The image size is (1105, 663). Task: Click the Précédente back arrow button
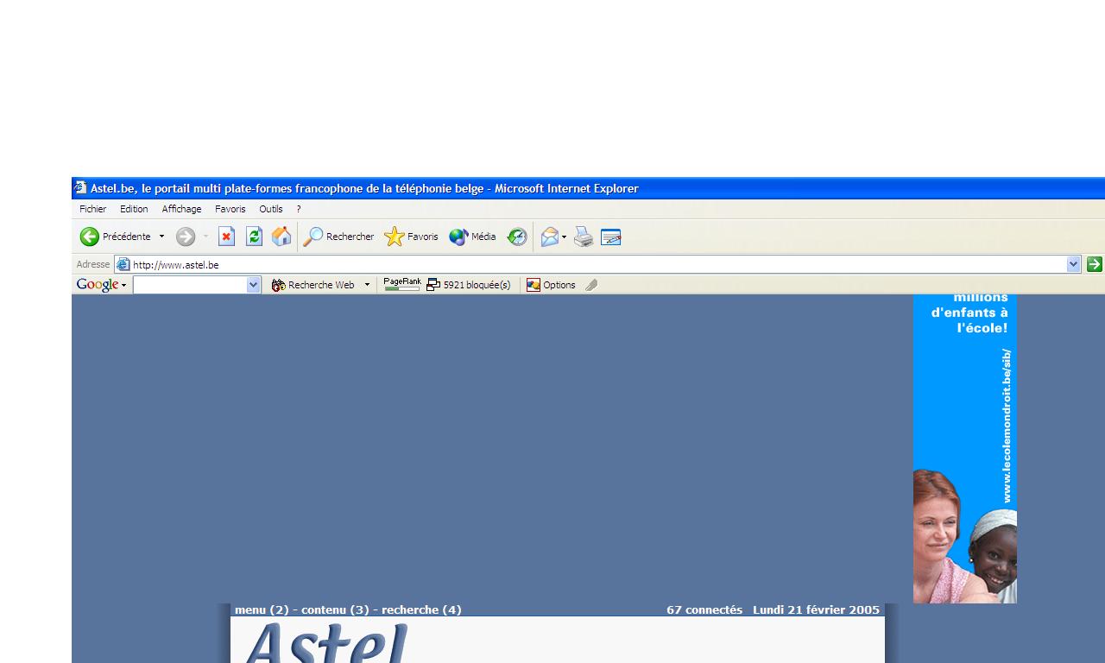click(90, 237)
